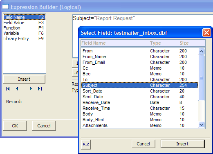Click size 254 in Subject row
This screenshot has height=154, width=213.
pos(183,85)
